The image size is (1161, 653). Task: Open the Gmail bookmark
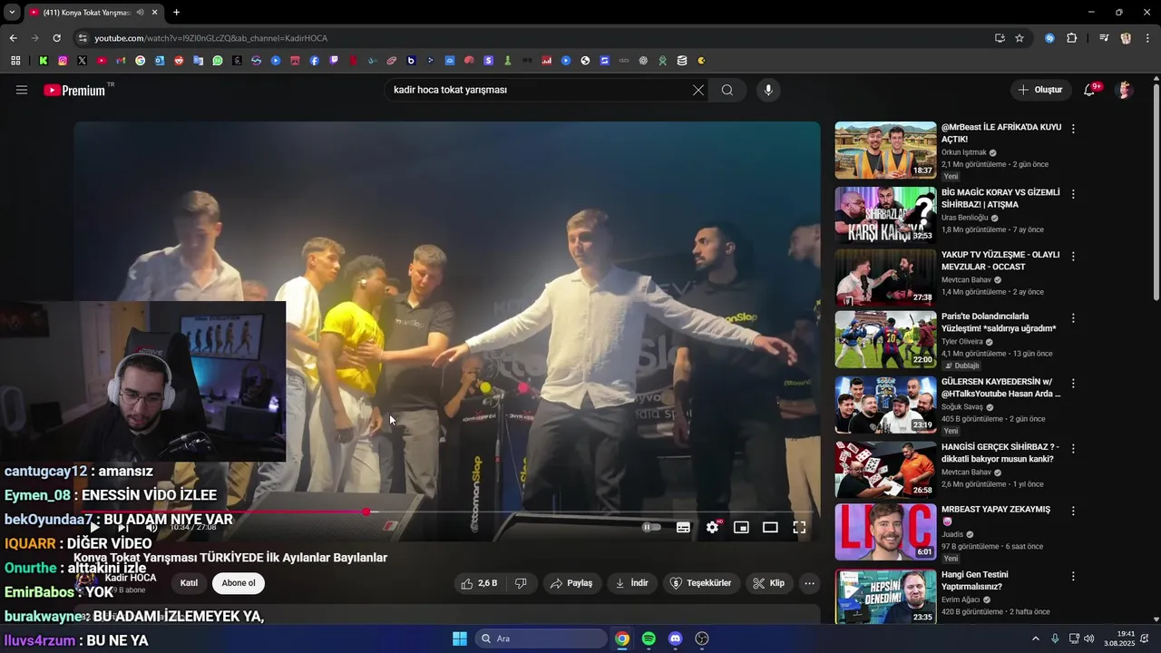(x=121, y=61)
